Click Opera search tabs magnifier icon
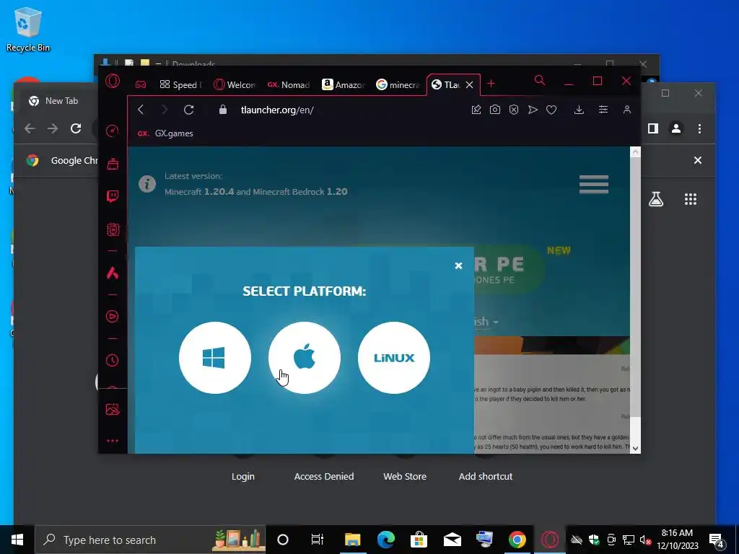 point(540,81)
